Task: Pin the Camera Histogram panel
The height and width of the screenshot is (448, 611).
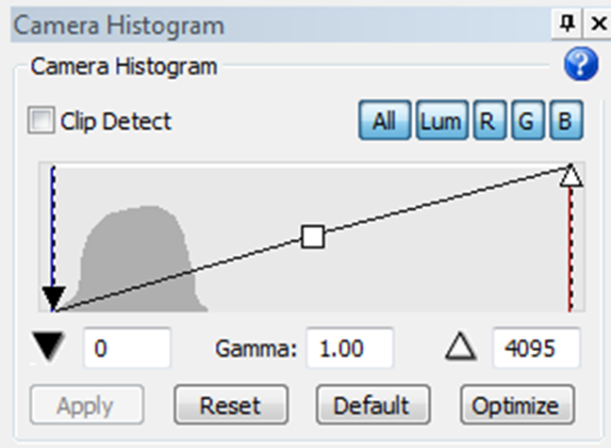Action: (567, 24)
